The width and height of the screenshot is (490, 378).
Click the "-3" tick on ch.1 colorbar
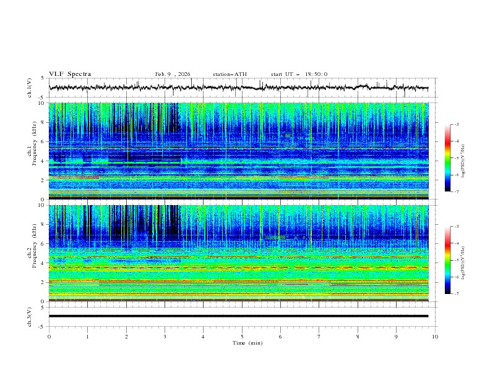[x=457, y=124]
